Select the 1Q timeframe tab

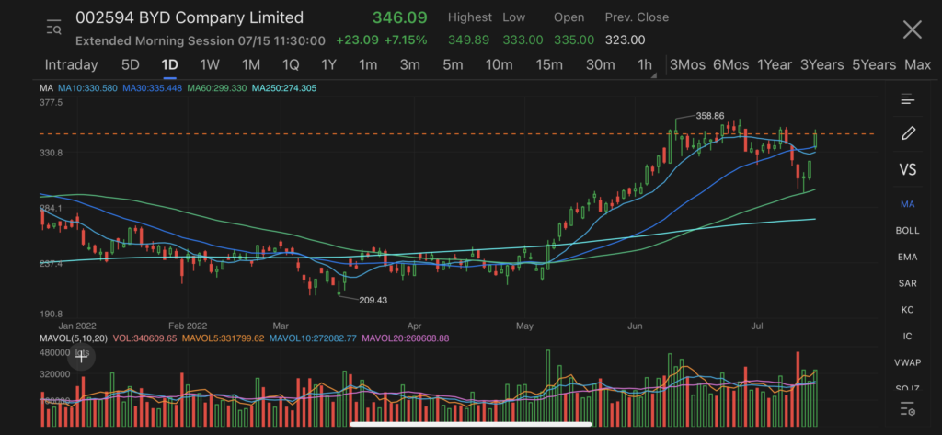(x=290, y=65)
